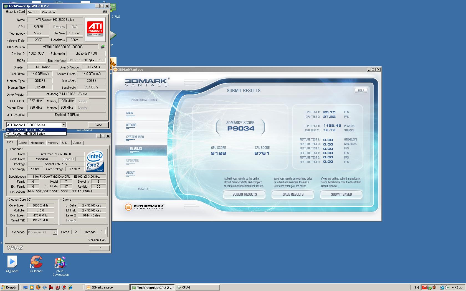466x291 pixels.
Task: Switch to 3DMarkVantage in the taskbar
Action: coord(107,287)
